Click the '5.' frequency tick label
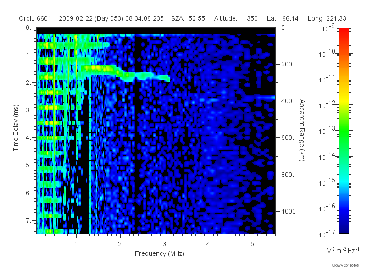The width and height of the screenshot is (367, 275). 253,244
